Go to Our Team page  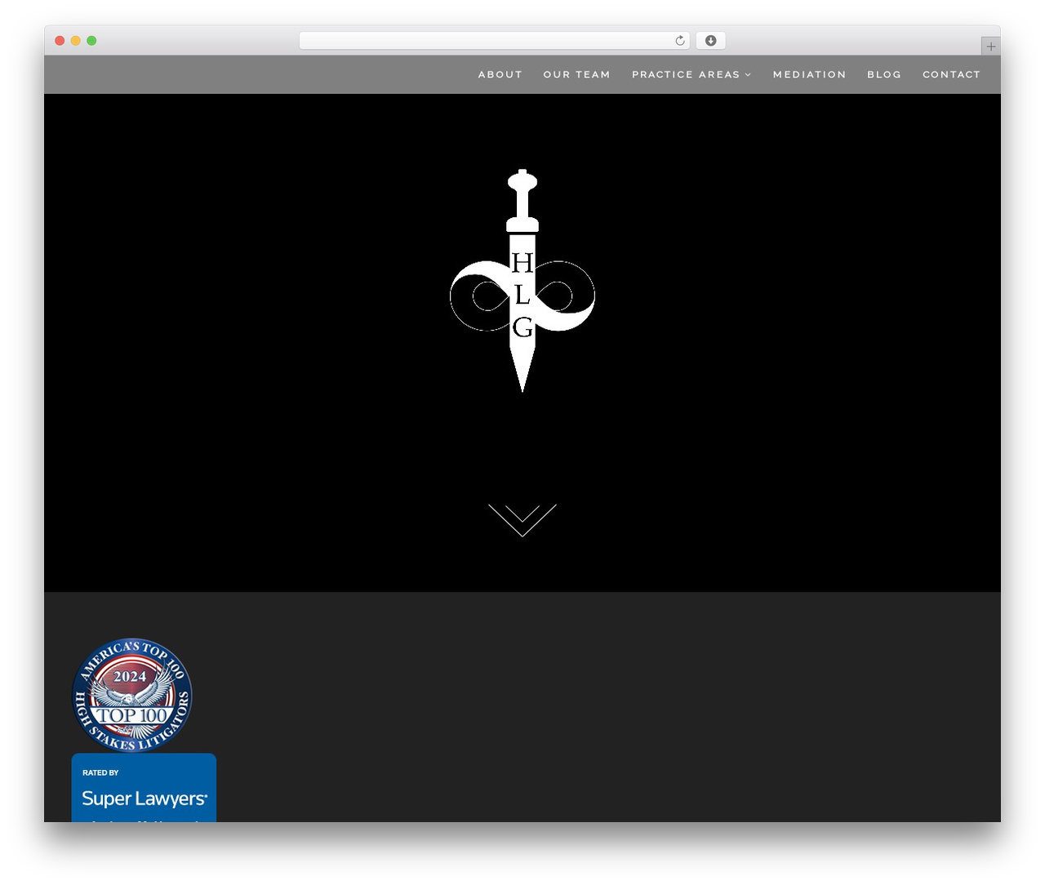577,74
